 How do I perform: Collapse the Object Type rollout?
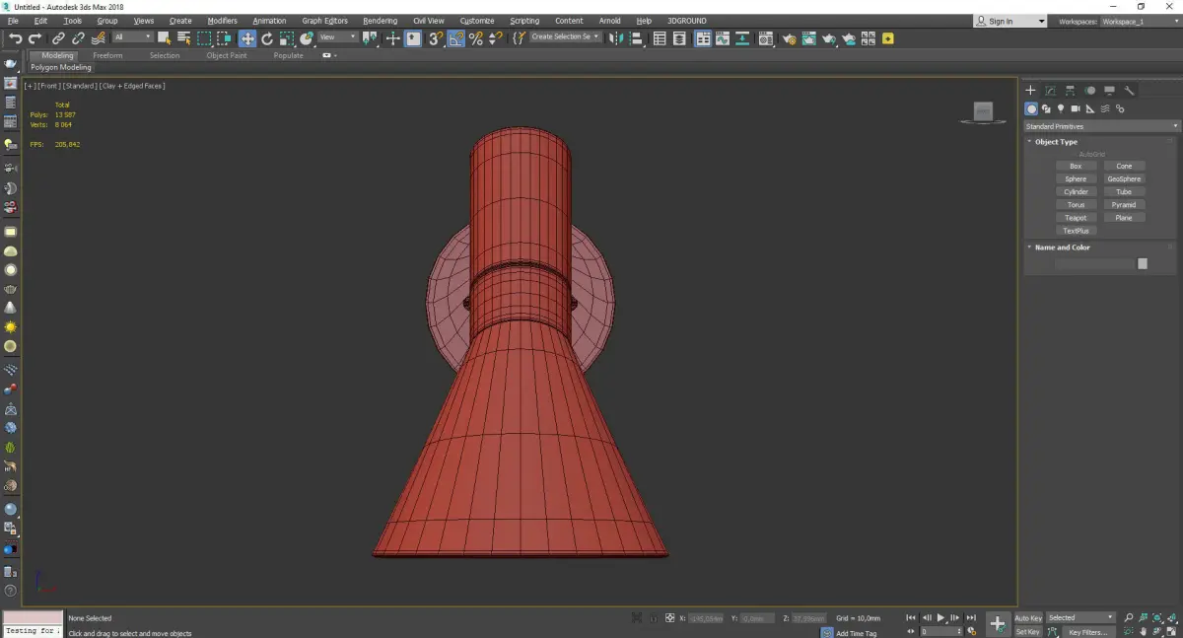tap(1056, 142)
